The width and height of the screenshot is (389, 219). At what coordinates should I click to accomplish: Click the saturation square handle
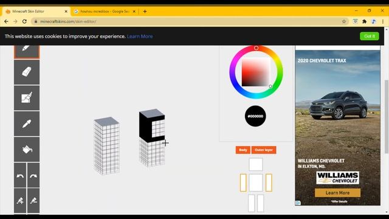click(x=270, y=86)
